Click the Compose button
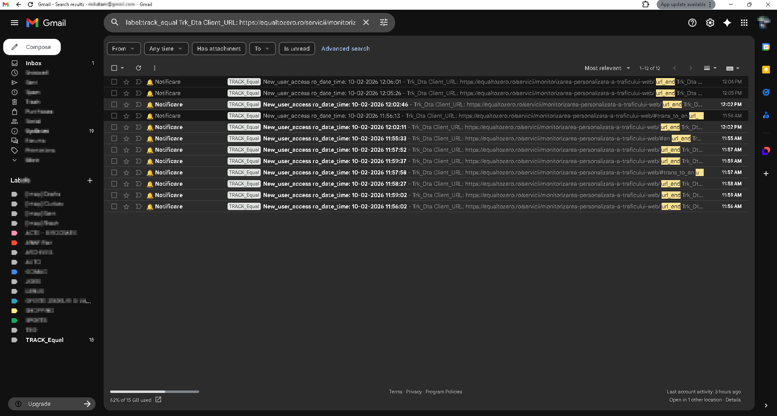 click(x=32, y=47)
